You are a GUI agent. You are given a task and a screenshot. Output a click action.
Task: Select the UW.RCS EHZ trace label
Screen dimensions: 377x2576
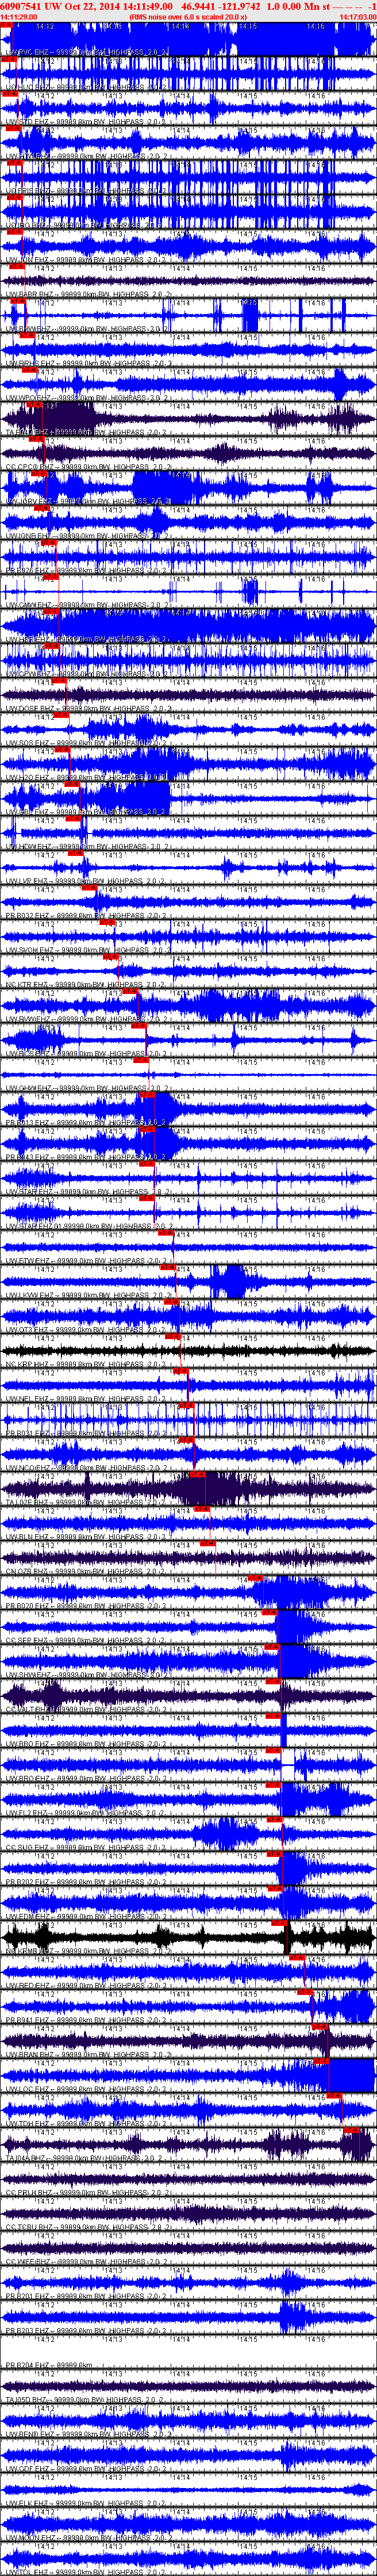coord(88,1052)
